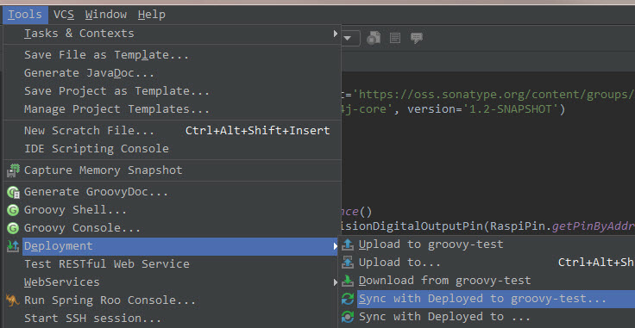Click the Sync with Deployed to ... icon
The image size is (635, 328).
click(x=348, y=317)
